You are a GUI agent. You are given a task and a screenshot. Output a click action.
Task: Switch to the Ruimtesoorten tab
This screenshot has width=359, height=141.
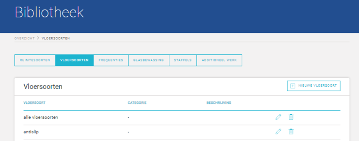(x=35, y=60)
